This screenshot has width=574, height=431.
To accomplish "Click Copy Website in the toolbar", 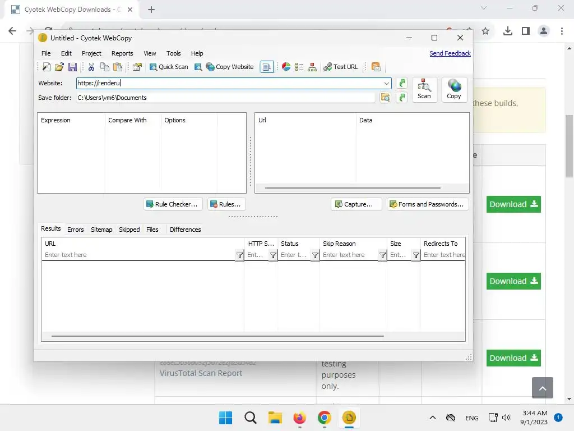I will [230, 67].
